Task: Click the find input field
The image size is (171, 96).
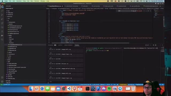Action: point(125,11)
